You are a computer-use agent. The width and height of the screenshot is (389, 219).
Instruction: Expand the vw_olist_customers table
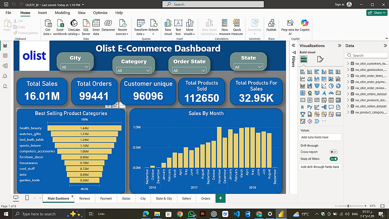point(348,63)
